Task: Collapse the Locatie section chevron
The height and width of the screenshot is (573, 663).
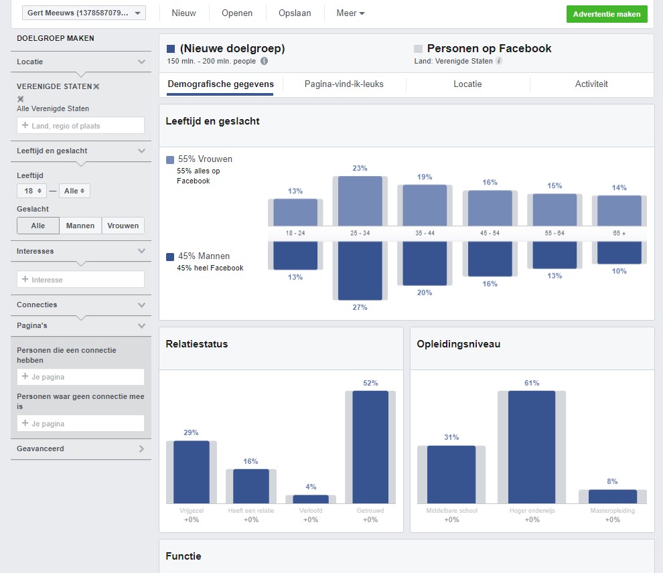Action: (x=142, y=62)
